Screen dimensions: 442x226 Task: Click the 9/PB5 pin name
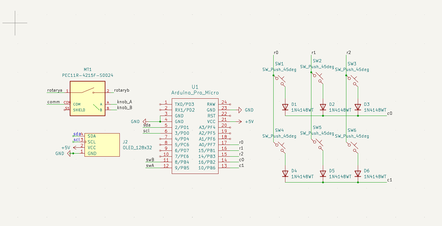click(x=182, y=168)
